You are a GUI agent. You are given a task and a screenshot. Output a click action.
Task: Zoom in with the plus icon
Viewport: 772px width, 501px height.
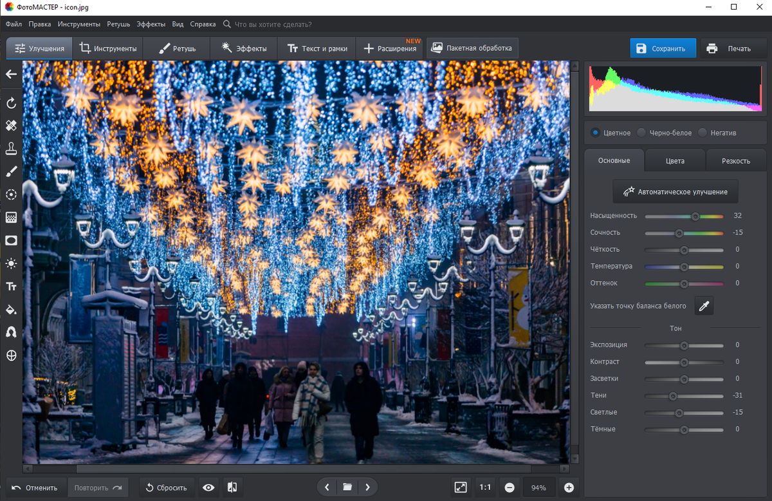tap(569, 487)
